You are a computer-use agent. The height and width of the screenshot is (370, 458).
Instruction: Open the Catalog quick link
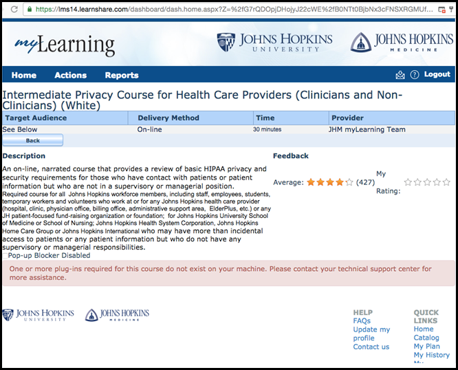point(426,338)
